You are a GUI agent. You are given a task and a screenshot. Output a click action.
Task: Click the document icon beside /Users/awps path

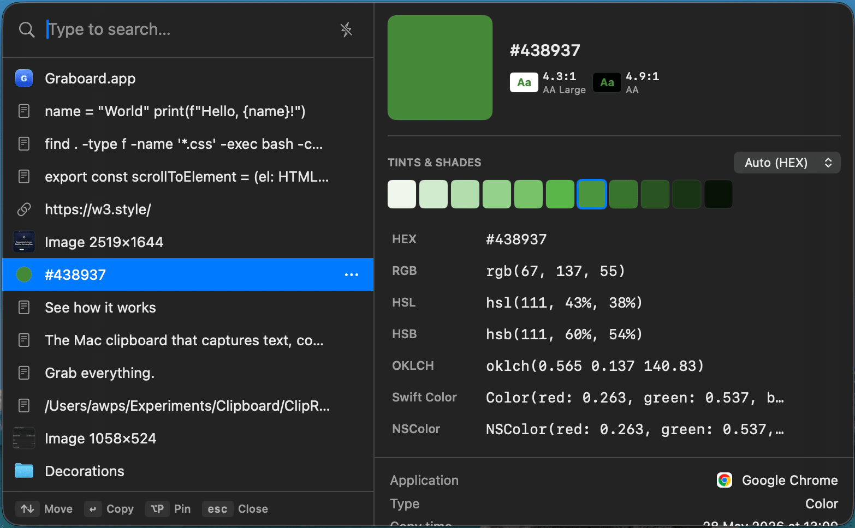tap(24, 406)
